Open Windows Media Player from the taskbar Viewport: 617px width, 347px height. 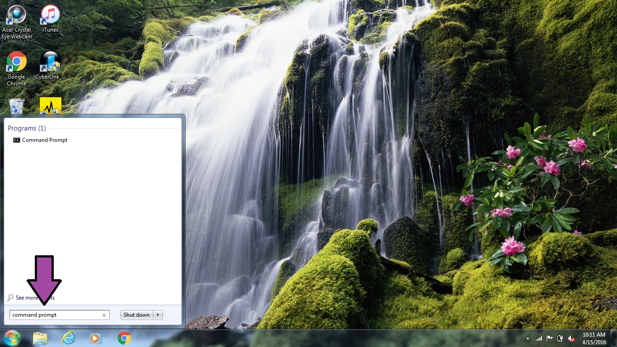(x=96, y=338)
